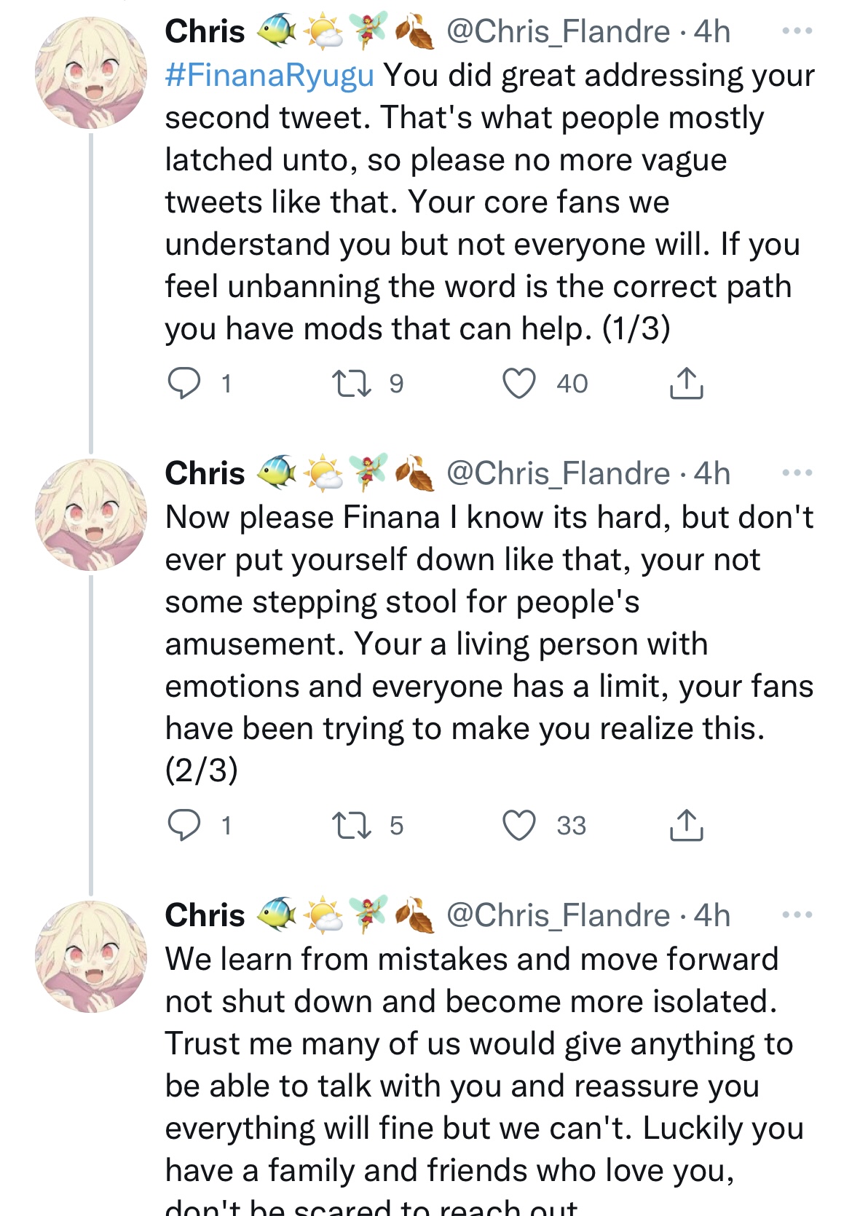This screenshot has height=1216, width=852.
Task: Open more options menu on first tweet
Action: point(797,31)
